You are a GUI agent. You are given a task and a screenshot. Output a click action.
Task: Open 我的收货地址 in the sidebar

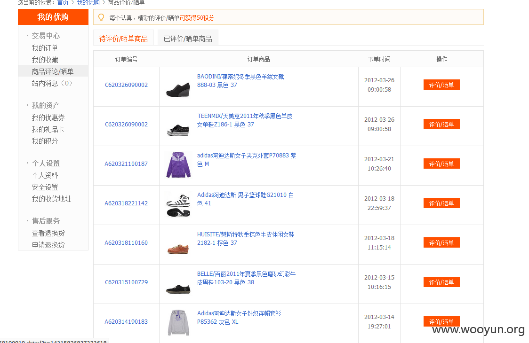(52, 199)
